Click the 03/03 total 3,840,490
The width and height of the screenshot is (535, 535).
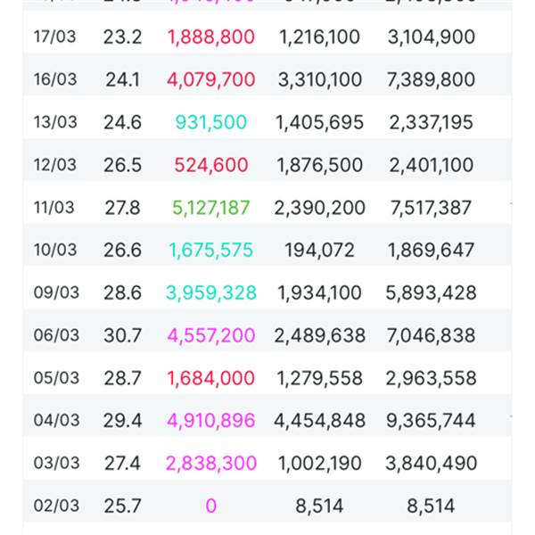pyautogui.click(x=432, y=464)
